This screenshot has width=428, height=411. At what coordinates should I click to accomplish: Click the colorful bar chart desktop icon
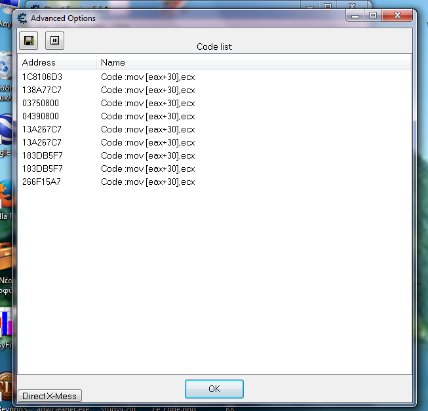point(6,323)
